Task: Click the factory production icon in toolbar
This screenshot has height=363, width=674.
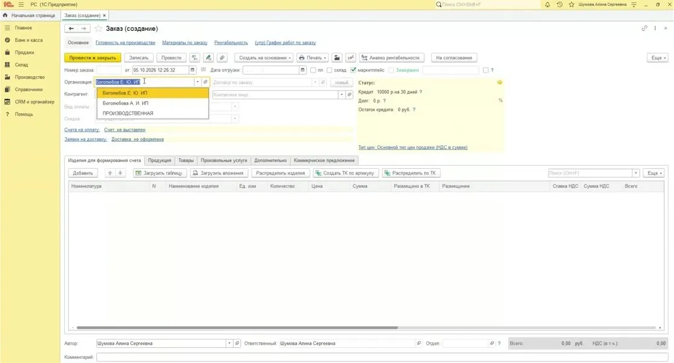Action: (x=337, y=57)
